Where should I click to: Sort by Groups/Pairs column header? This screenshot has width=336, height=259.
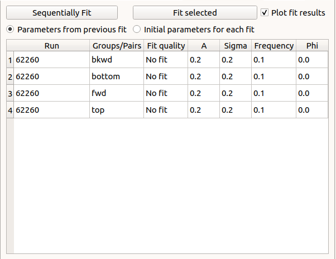[117, 46]
